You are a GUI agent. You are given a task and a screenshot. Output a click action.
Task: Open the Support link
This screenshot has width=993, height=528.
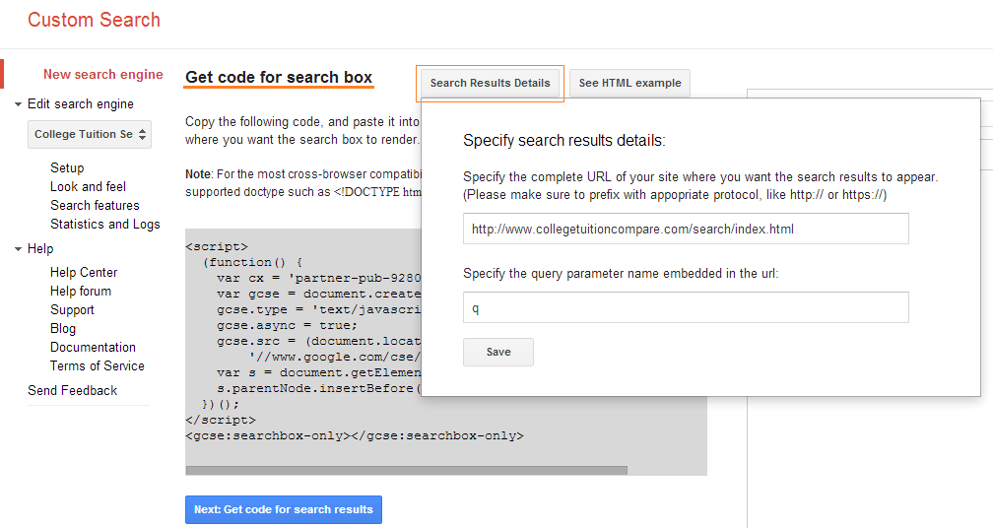pyautogui.click(x=72, y=309)
